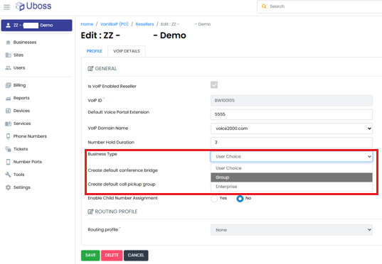Click the Reports sidebar icon
382x264 pixels.
pos(8,98)
